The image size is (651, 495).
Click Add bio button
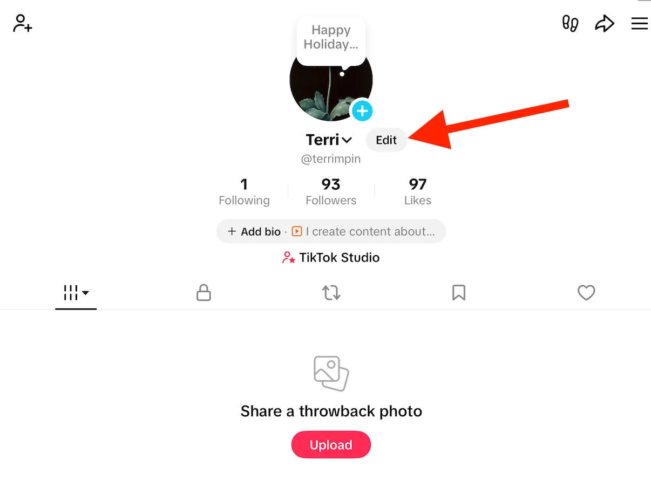pyautogui.click(x=254, y=231)
